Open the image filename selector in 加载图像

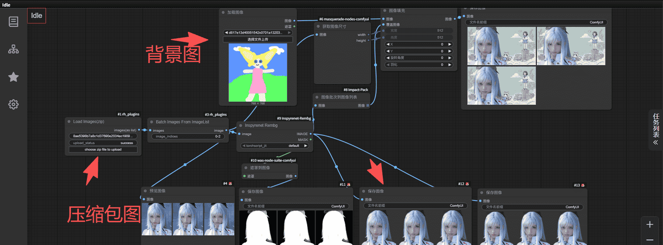pos(257,33)
